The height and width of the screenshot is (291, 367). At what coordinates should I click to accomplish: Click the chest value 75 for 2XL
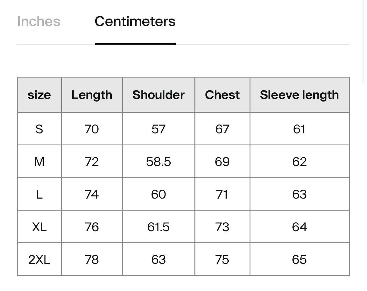point(222,260)
